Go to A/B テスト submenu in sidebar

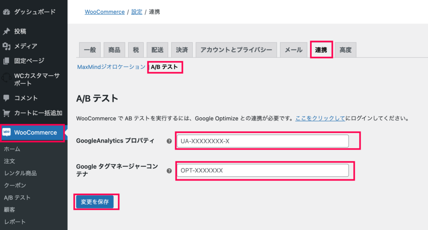[x=17, y=197]
